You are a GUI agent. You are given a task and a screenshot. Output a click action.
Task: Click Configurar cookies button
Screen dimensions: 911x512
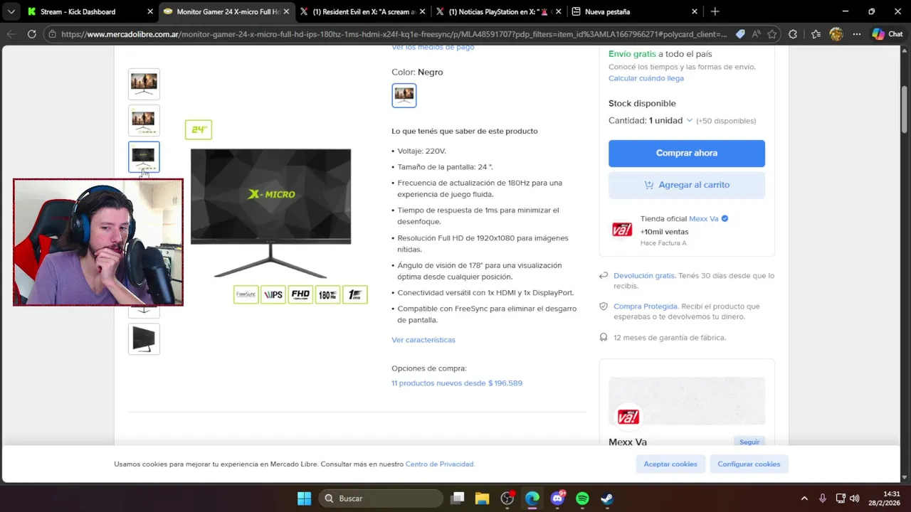(x=749, y=464)
